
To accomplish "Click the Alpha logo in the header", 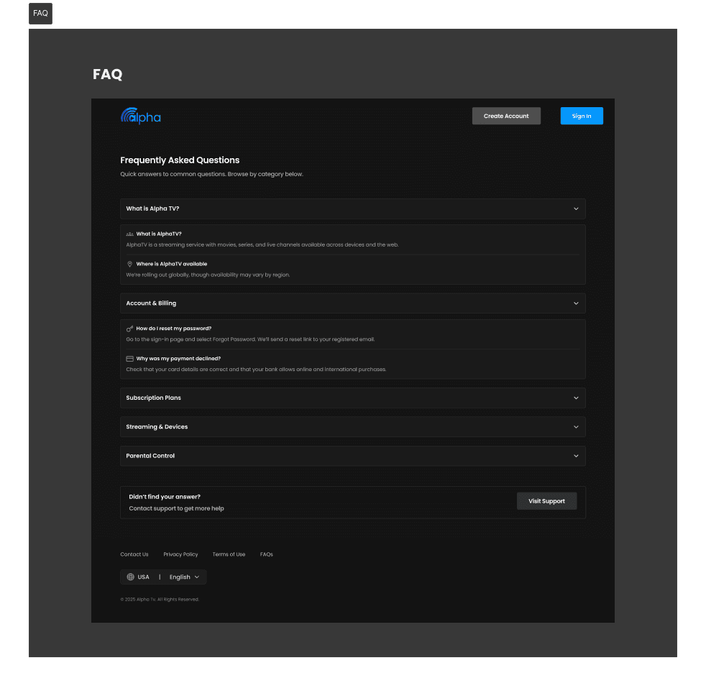I will [140, 116].
